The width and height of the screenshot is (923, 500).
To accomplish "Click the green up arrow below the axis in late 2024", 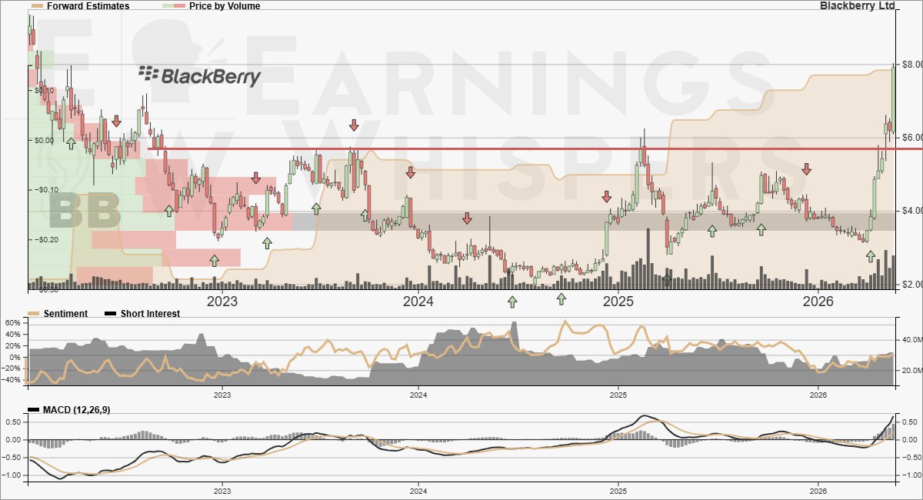I will coord(561,298).
